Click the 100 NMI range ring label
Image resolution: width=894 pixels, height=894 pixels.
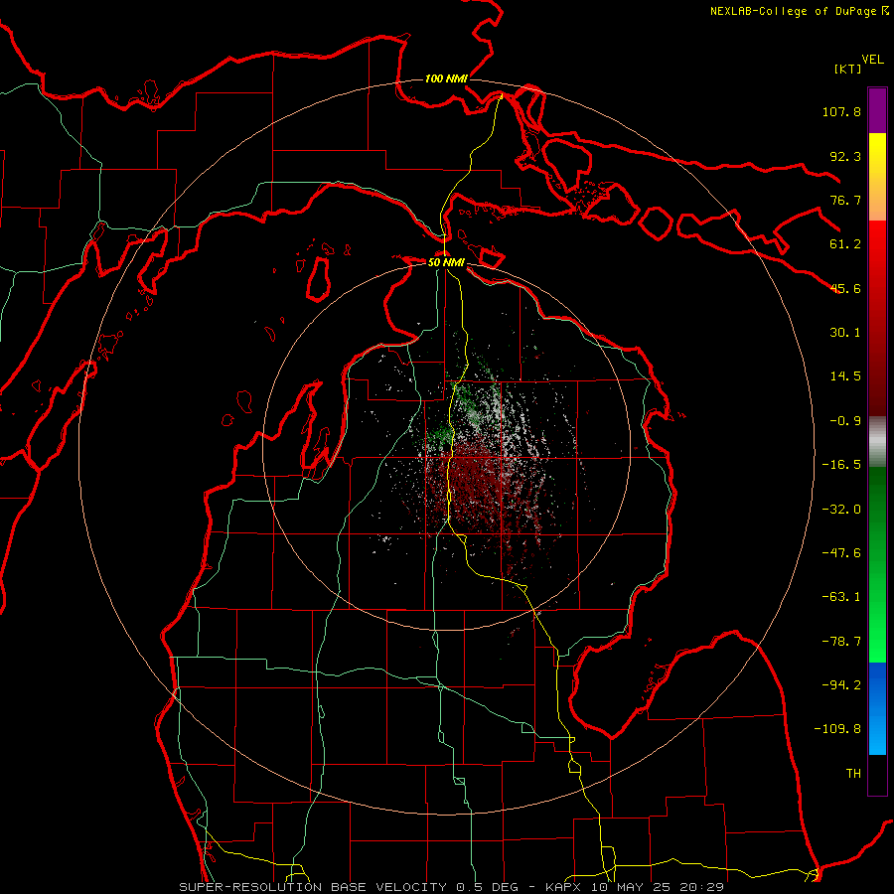(446, 78)
